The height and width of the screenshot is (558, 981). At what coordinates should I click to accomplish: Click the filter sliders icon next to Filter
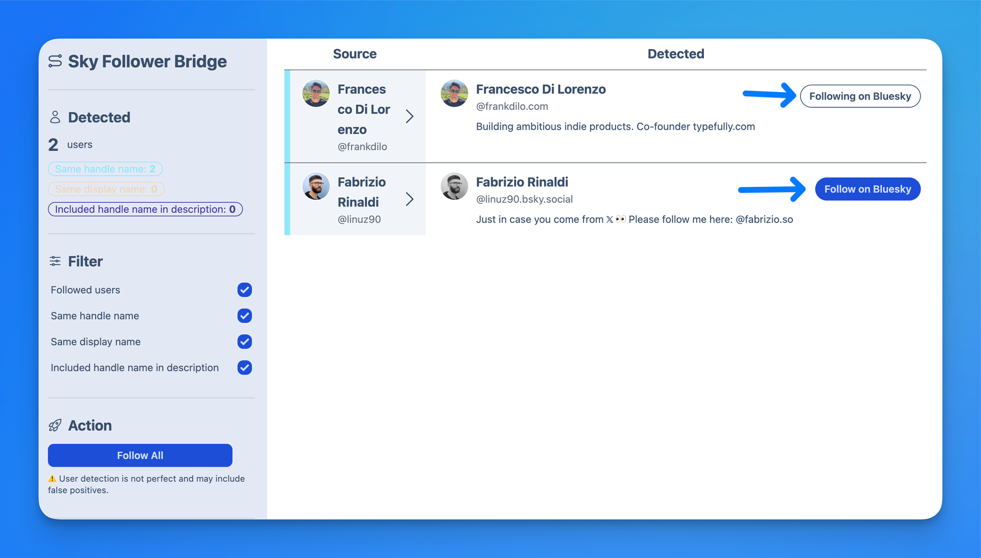pos(55,261)
